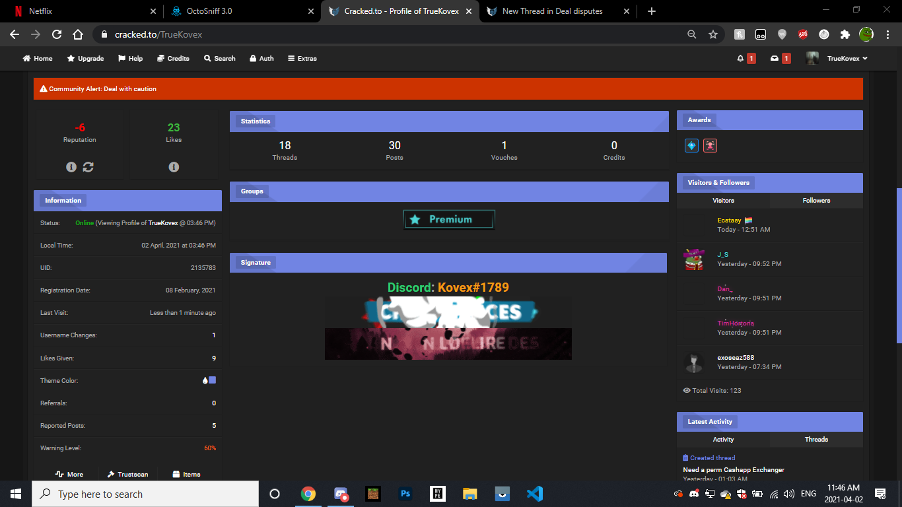Open 'Need a perm Cashapp Exchanger' thread
Screen dimensions: 902x507
(734, 470)
